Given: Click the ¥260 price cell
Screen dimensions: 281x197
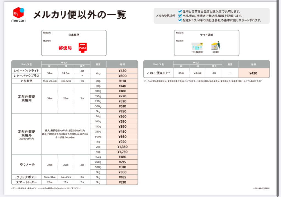Looking at the screenshot, I should tap(122, 116).
